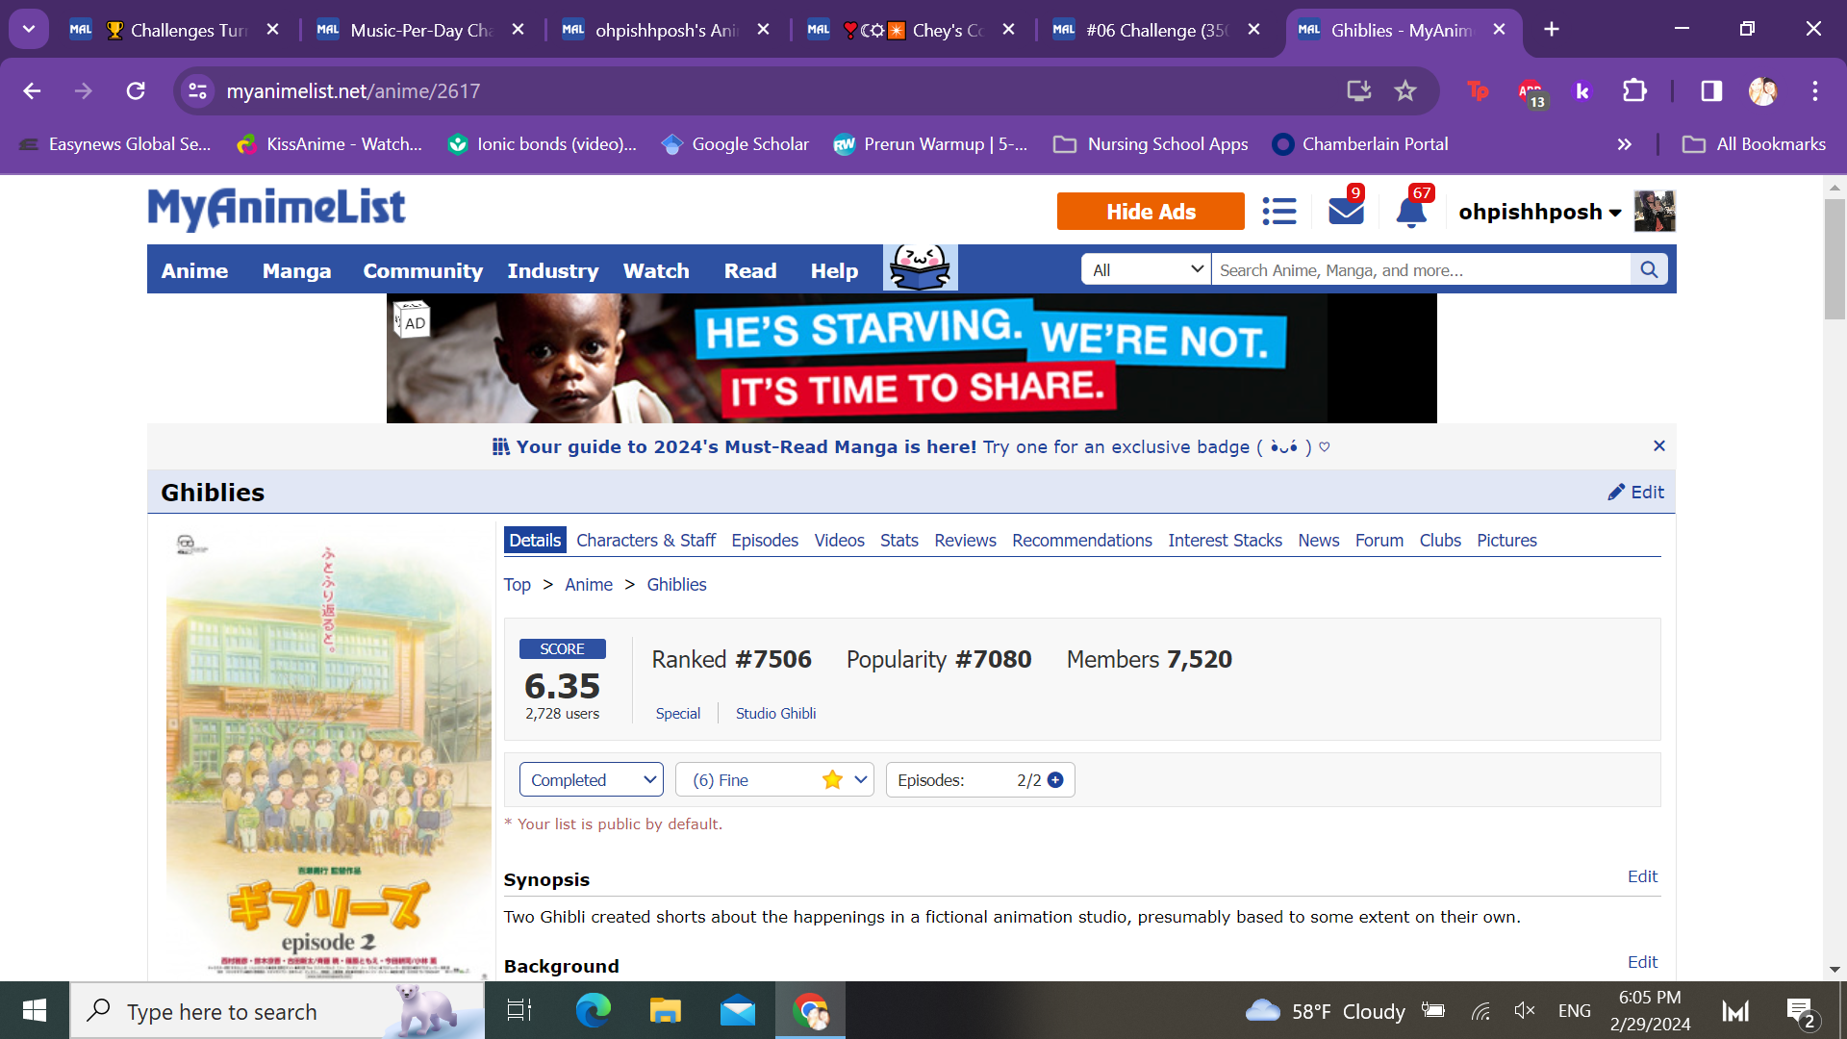The height and width of the screenshot is (1039, 1847).
Task: Expand the tab search chevron
Action: coord(29,29)
